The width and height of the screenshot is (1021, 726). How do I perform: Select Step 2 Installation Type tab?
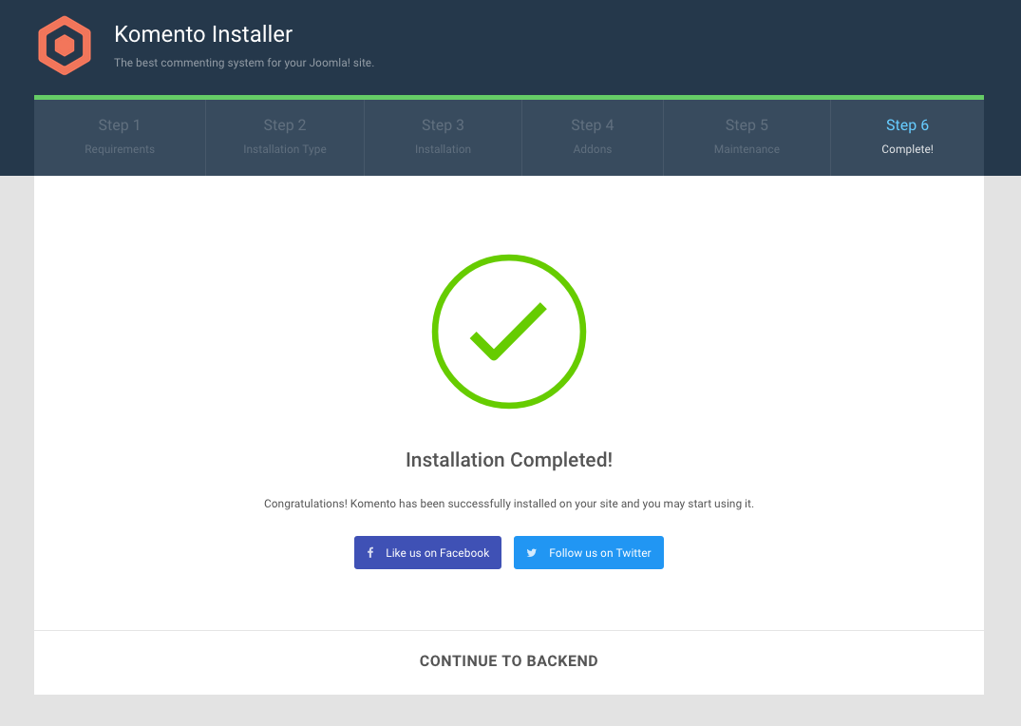285,138
